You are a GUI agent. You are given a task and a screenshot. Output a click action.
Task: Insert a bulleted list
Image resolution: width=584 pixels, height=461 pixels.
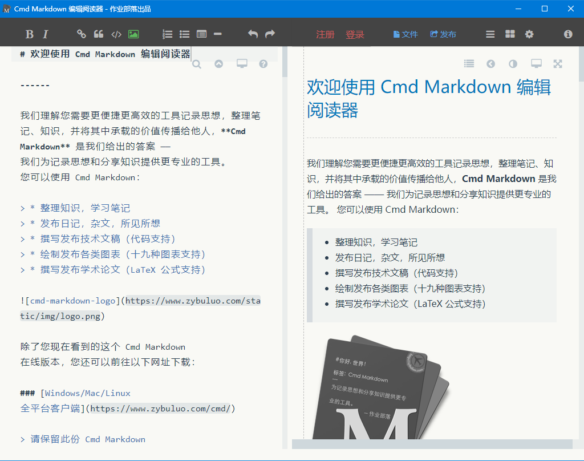(184, 34)
